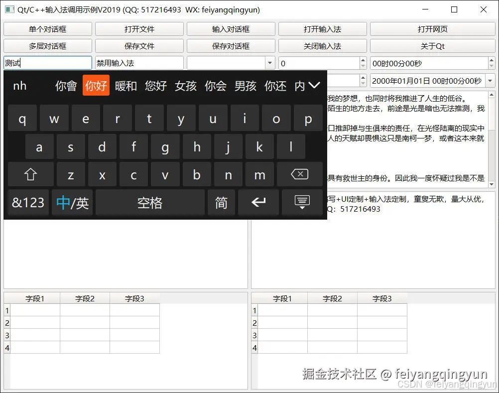The height and width of the screenshot is (393, 499).
Task: Tap the w key on the keyboard
Action: coord(54,119)
